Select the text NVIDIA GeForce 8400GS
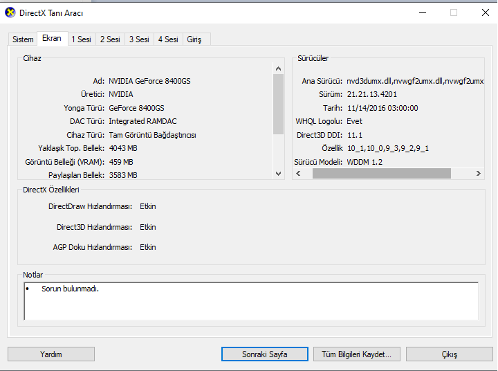The height and width of the screenshot is (371, 498). tap(149, 81)
